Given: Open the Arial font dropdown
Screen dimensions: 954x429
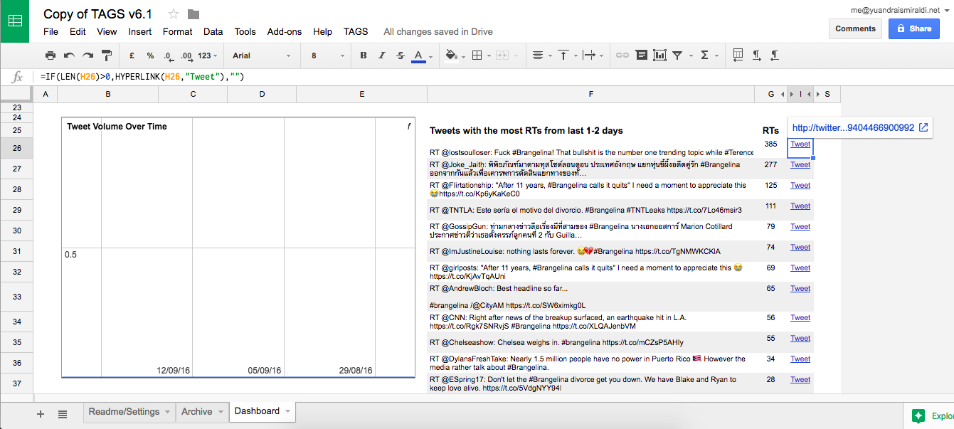Looking at the screenshot, I should coord(261,55).
